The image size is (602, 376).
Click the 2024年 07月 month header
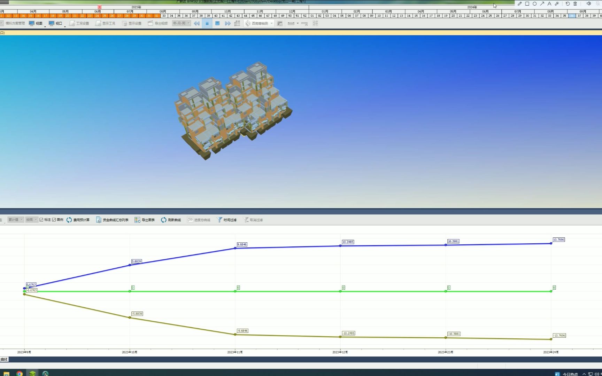coord(518,11)
